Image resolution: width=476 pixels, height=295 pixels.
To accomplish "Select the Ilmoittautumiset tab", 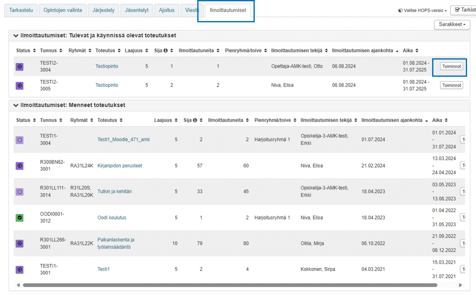I will [x=228, y=10].
